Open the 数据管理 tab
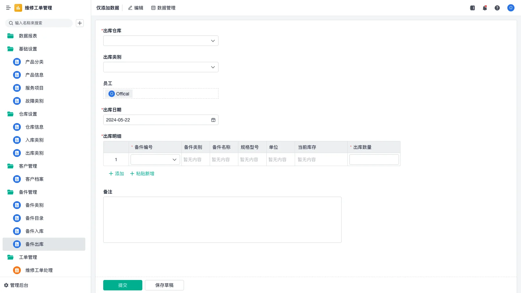The height and width of the screenshot is (293, 521). point(163,8)
